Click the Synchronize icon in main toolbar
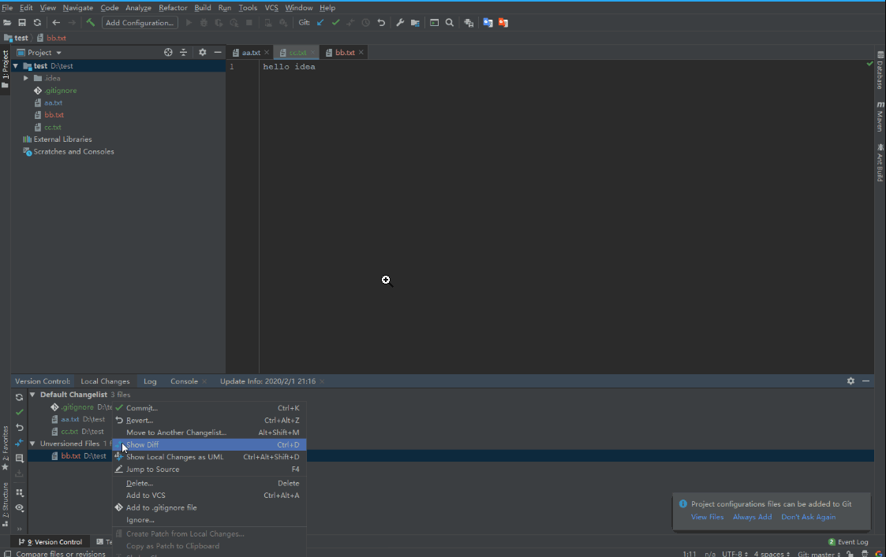The image size is (886, 557). 37,23
